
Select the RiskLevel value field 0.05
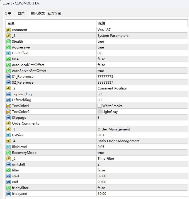coord(101,147)
